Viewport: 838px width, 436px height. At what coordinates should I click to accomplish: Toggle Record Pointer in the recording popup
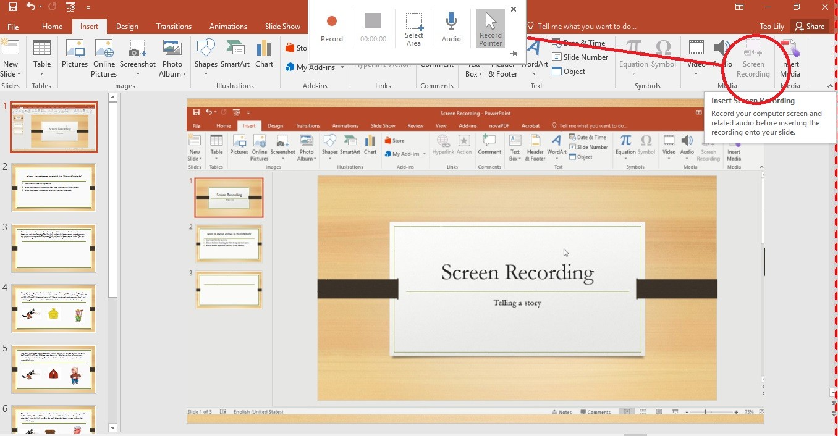point(490,27)
